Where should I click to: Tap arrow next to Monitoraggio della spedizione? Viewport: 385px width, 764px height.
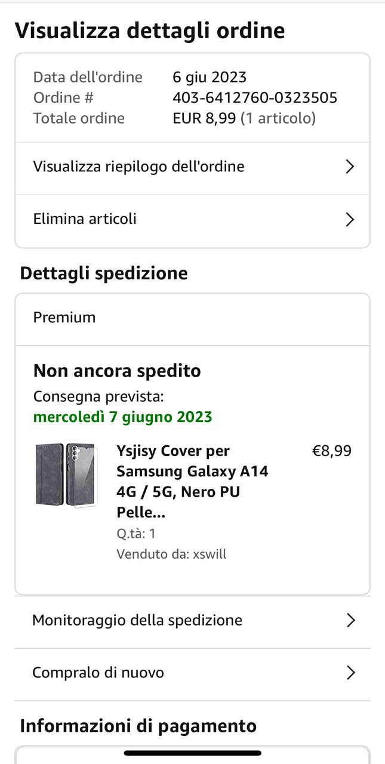click(351, 621)
